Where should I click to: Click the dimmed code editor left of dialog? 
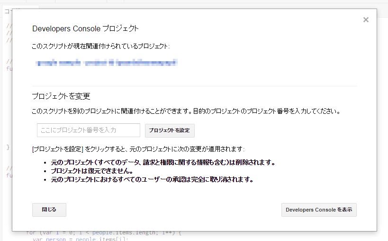6,119
